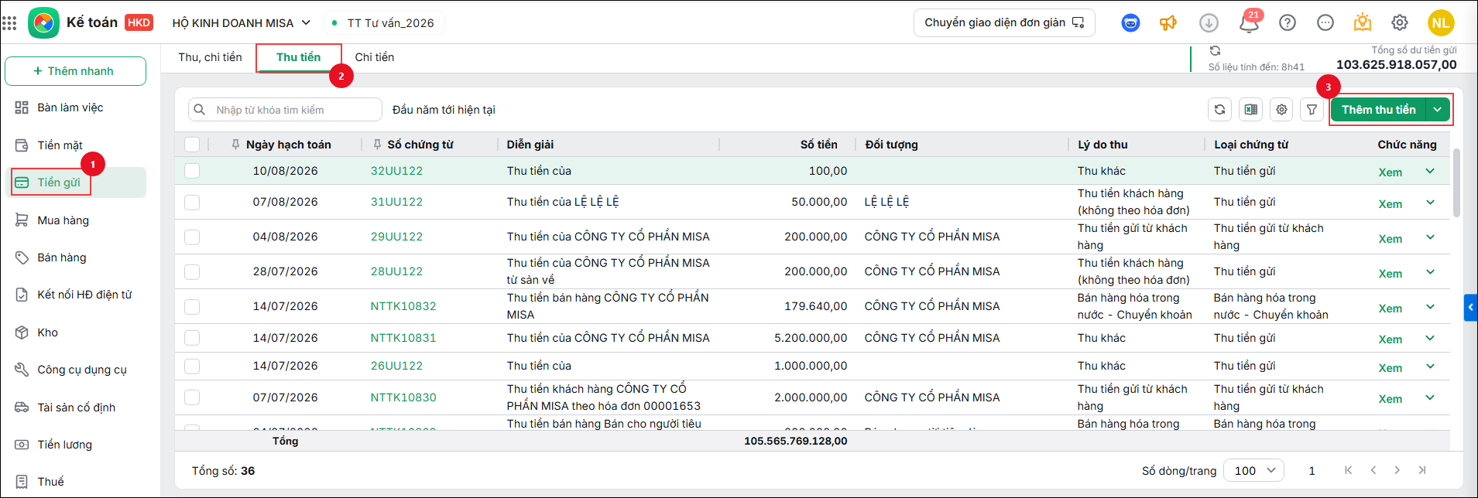Open Tiền gửi in the sidebar
The height and width of the screenshot is (498, 1478).
(75, 182)
